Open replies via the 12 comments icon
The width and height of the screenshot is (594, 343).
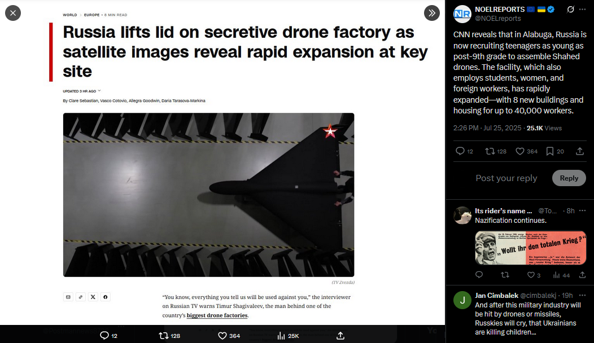tap(464, 151)
